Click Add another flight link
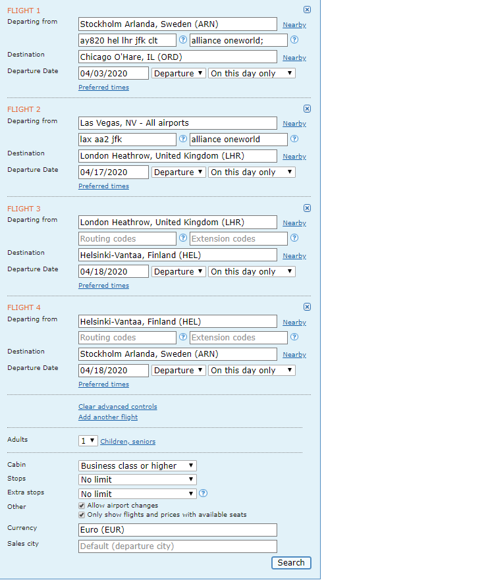486x580 pixels. click(x=108, y=417)
